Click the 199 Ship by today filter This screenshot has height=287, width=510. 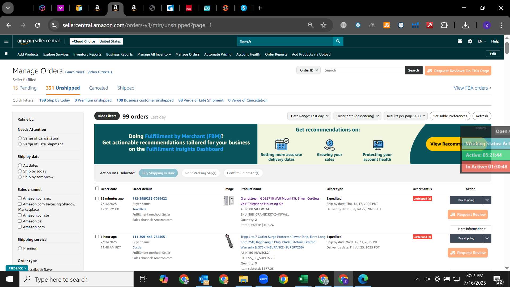click(54, 100)
